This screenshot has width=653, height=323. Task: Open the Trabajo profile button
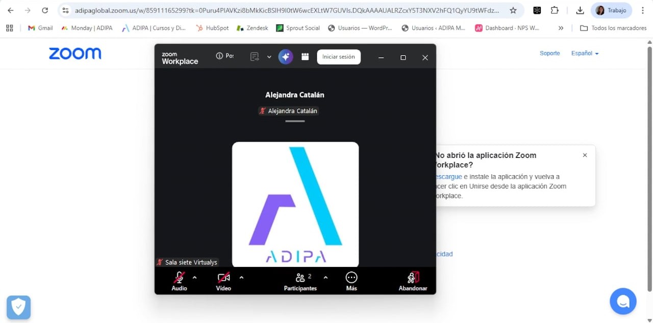pyautogui.click(x=611, y=10)
